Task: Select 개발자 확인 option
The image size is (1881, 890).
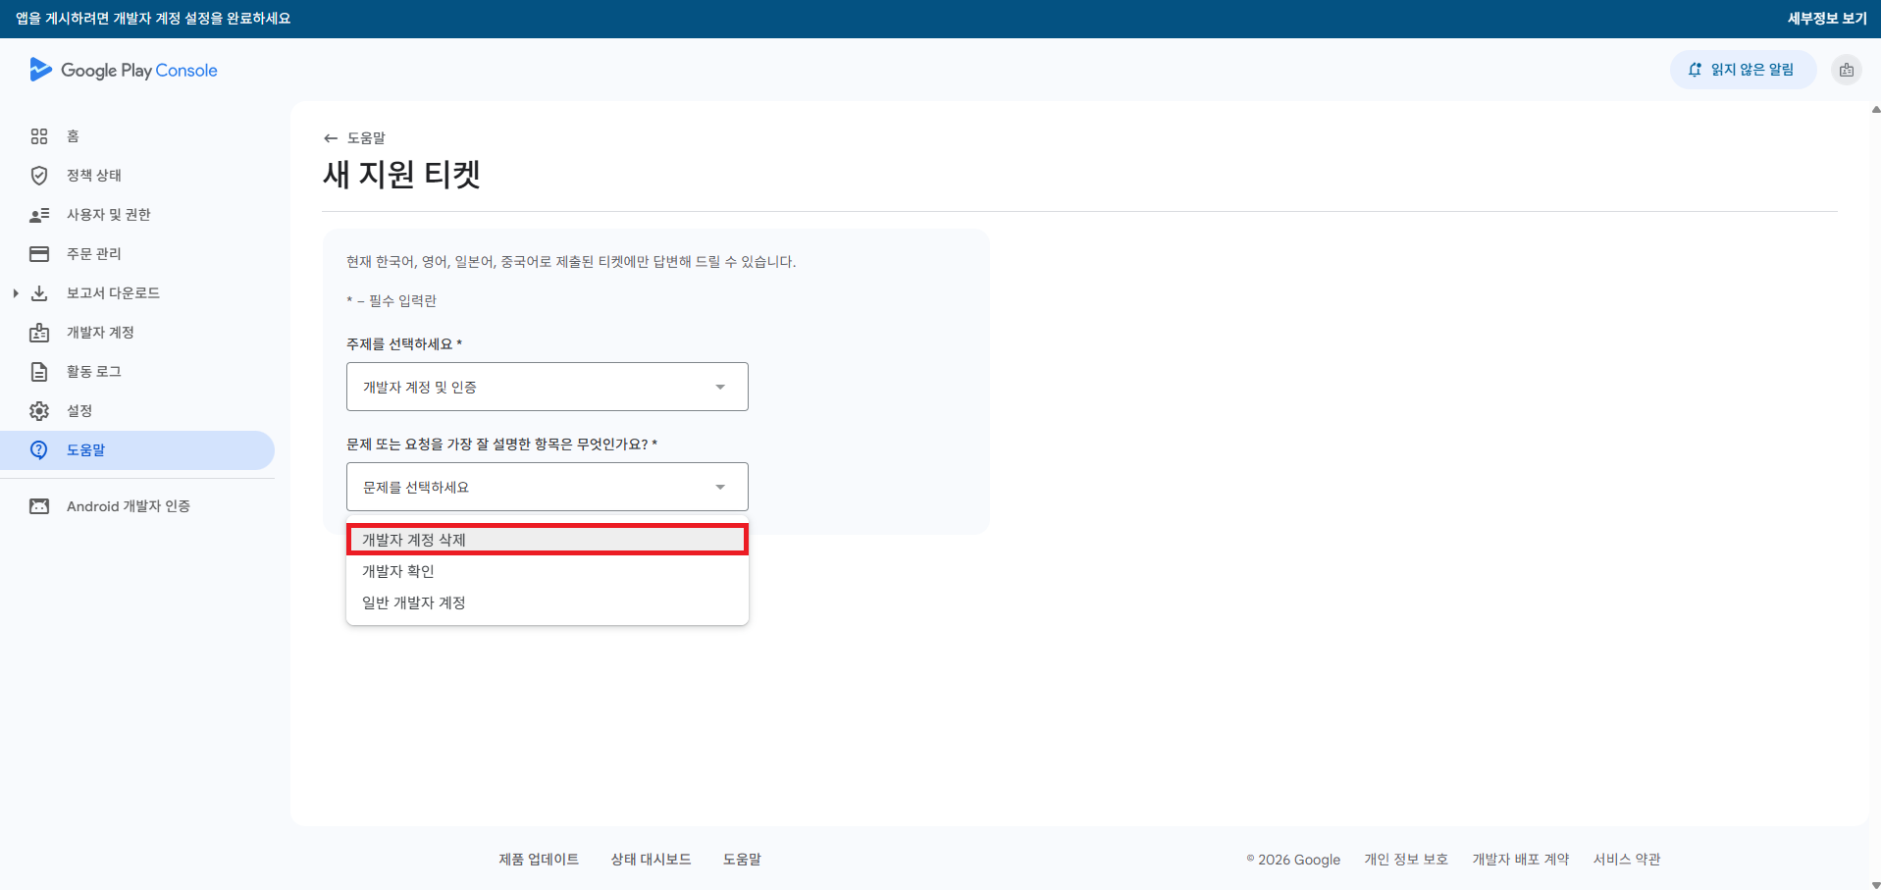Action: tap(548, 571)
